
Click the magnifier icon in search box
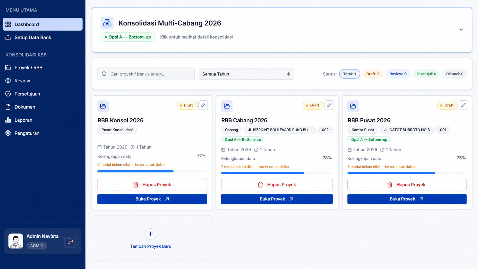104,74
